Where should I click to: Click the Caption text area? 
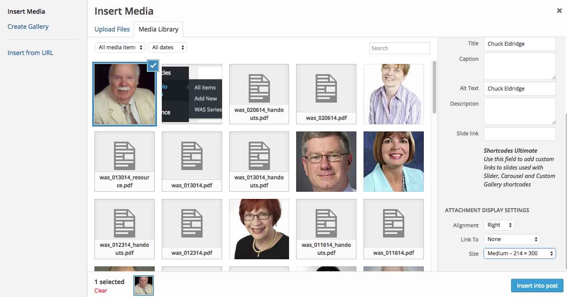520,66
